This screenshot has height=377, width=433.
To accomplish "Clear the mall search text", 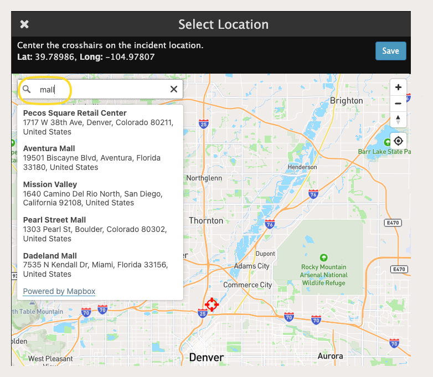I will (x=173, y=89).
